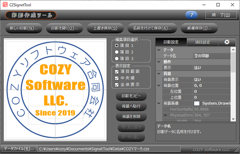
Task: Open help with the blue question mark
Action: point(191,15)
